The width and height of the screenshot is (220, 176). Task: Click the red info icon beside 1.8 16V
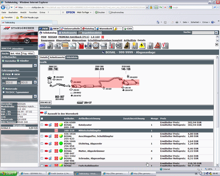pos(103,37)
